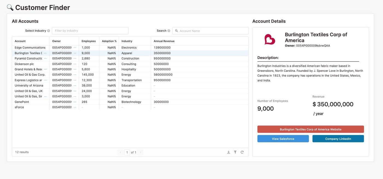This screenshot has height=179, width=383.
Task: Click Burlington Textiles Corp of America Website button
Action: (x=311, y=129)
